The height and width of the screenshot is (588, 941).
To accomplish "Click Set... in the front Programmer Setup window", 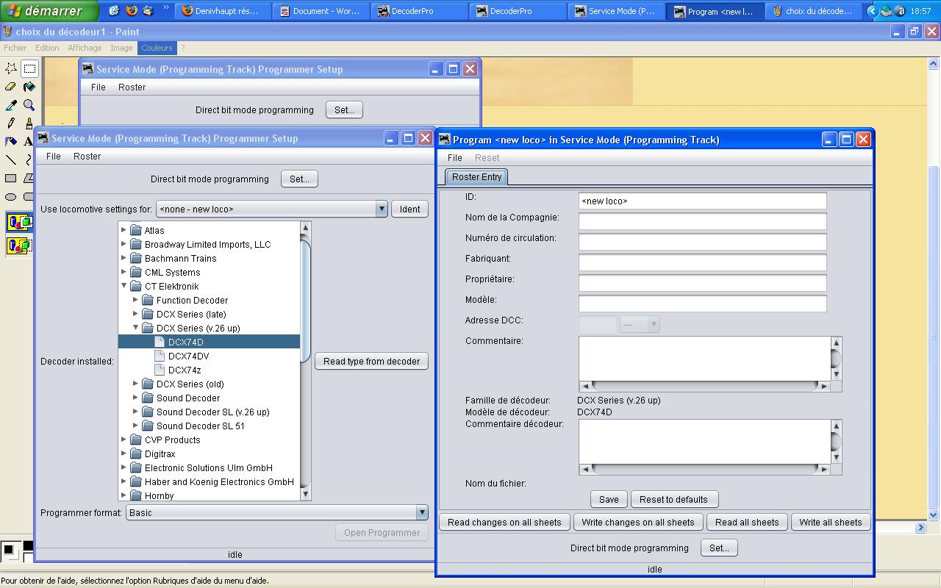I will pos(299,179).
